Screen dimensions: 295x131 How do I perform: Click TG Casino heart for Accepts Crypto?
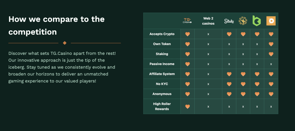[187, 34]
